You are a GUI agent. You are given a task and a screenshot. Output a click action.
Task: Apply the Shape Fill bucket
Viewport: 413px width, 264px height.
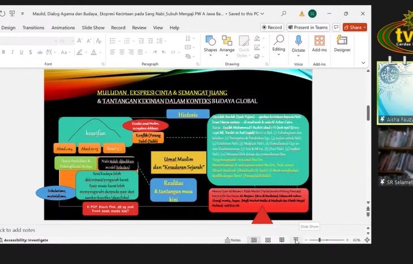pos(257,38)
